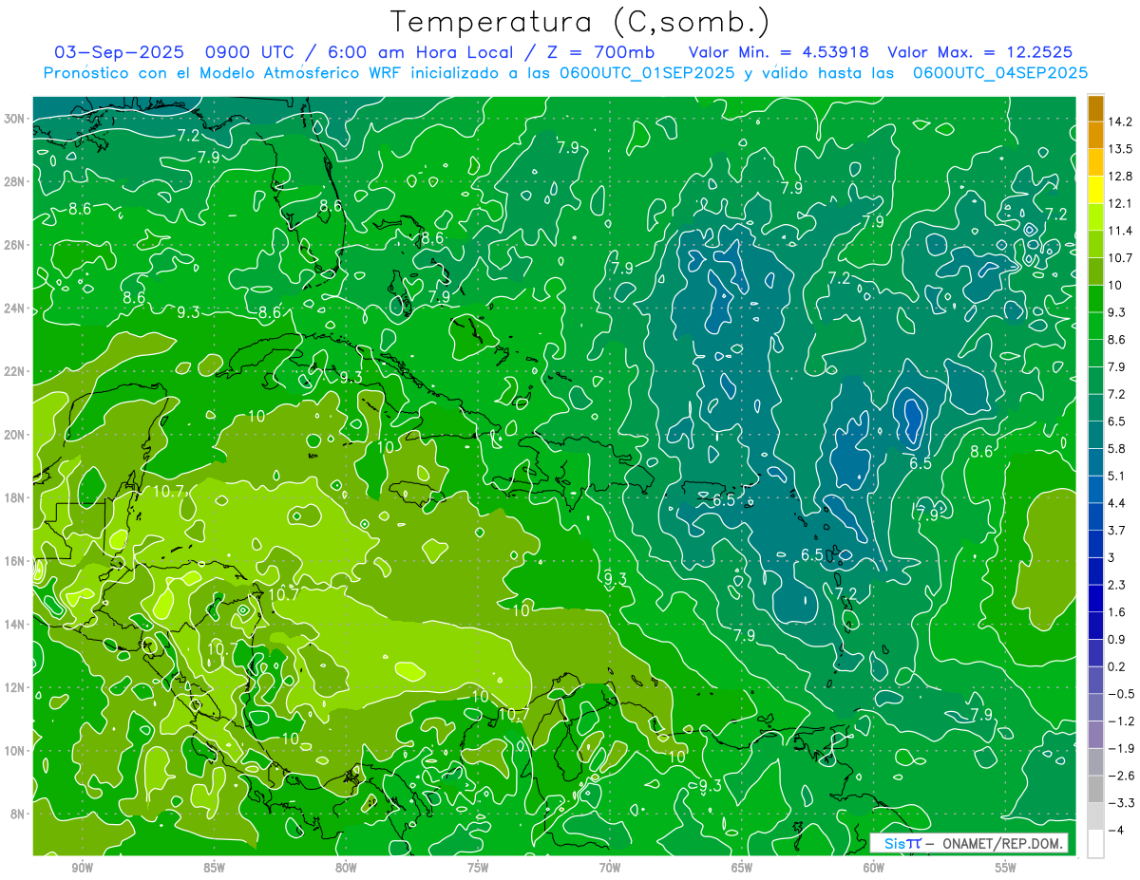Click the 11.4 value on the color legend

[x=1120, y=231]
